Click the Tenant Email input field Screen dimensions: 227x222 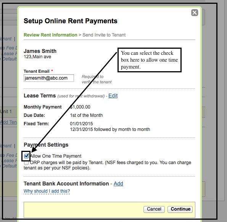[x=49, y=78]
